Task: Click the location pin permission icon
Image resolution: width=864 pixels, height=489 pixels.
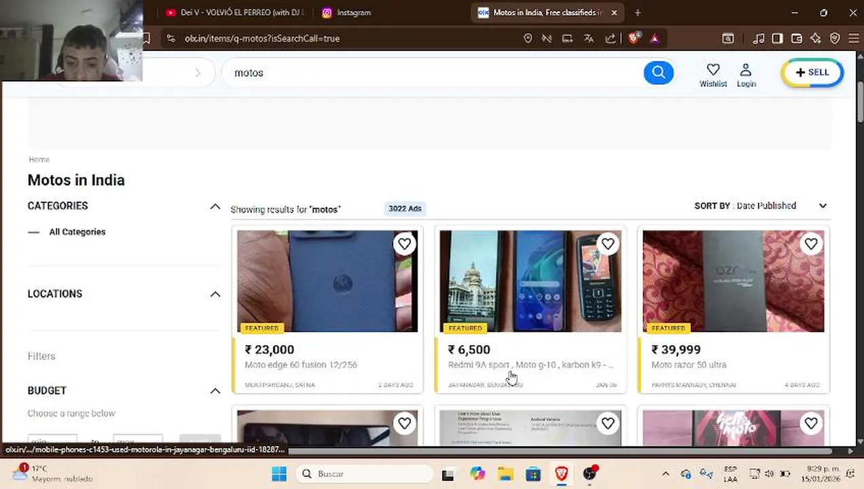Action: point(528,39)
